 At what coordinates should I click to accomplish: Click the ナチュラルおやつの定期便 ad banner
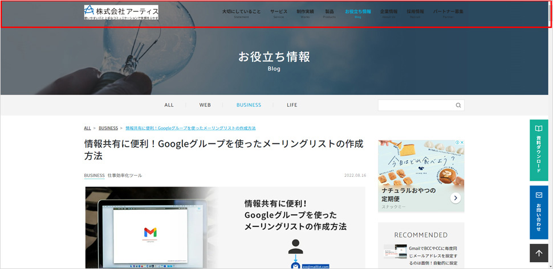(x=421, y=176)
